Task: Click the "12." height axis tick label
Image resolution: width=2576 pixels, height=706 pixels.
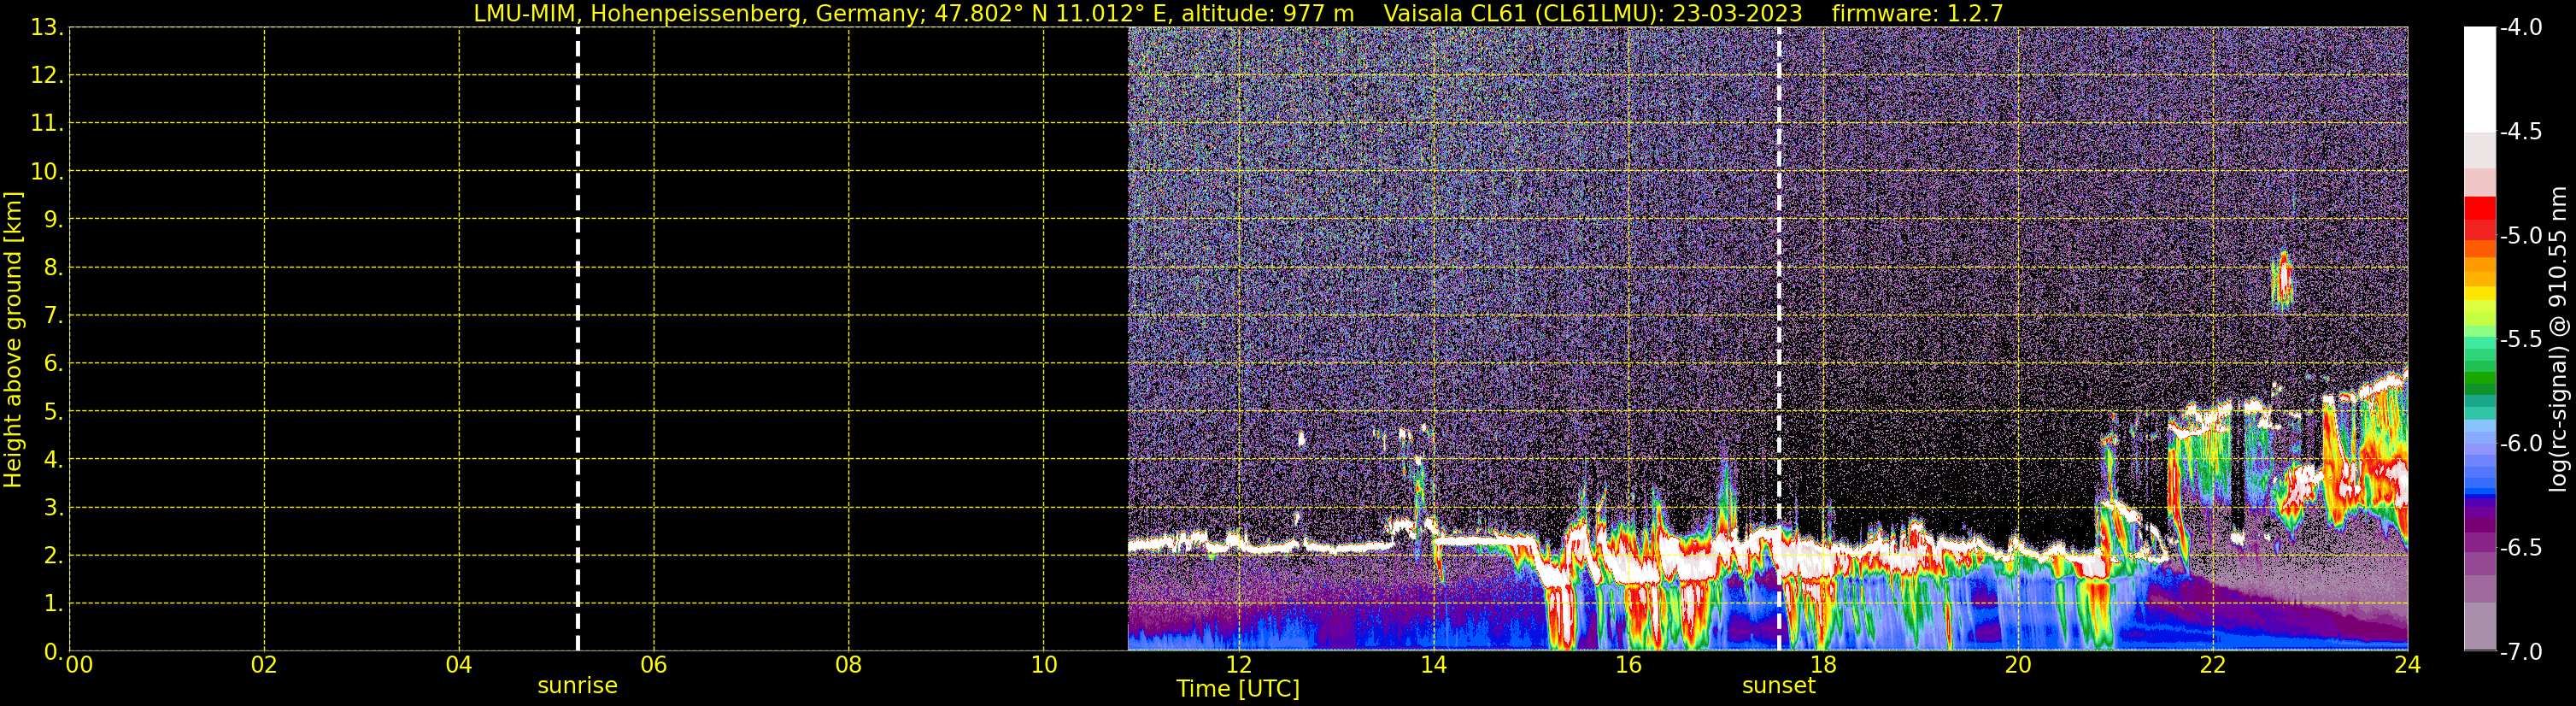Action: click(x=47, y=76)
